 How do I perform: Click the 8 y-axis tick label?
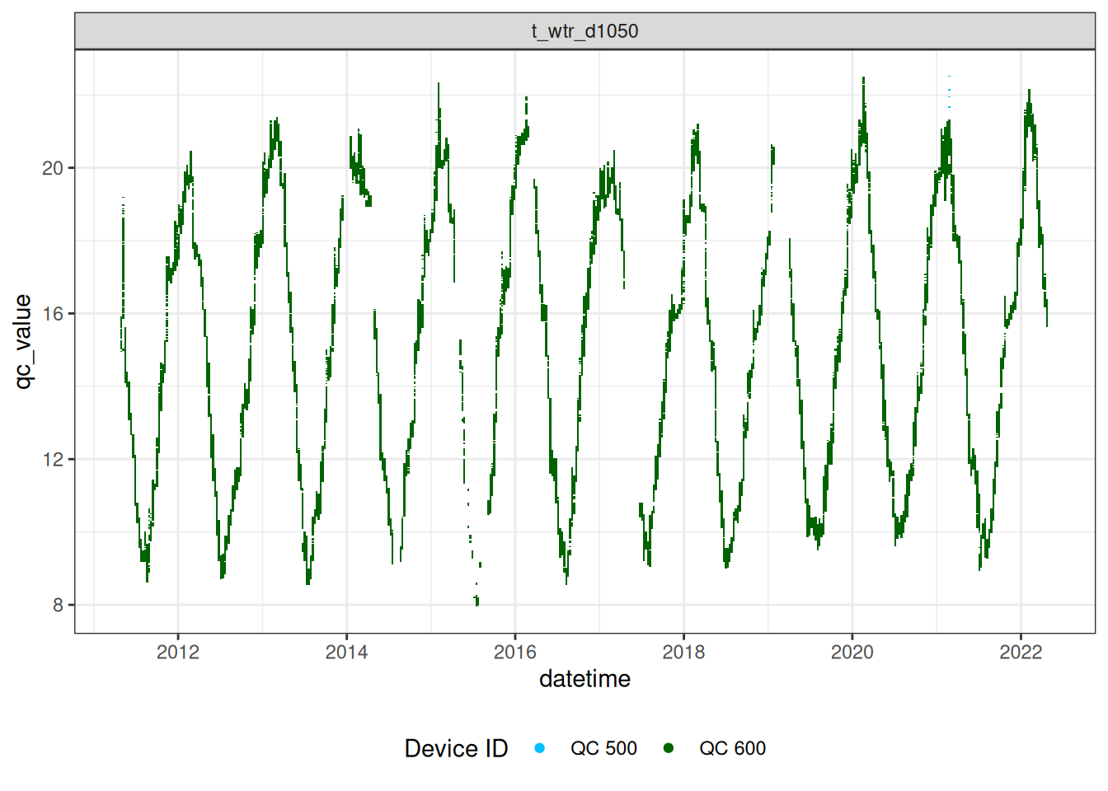tap(58, 605)
